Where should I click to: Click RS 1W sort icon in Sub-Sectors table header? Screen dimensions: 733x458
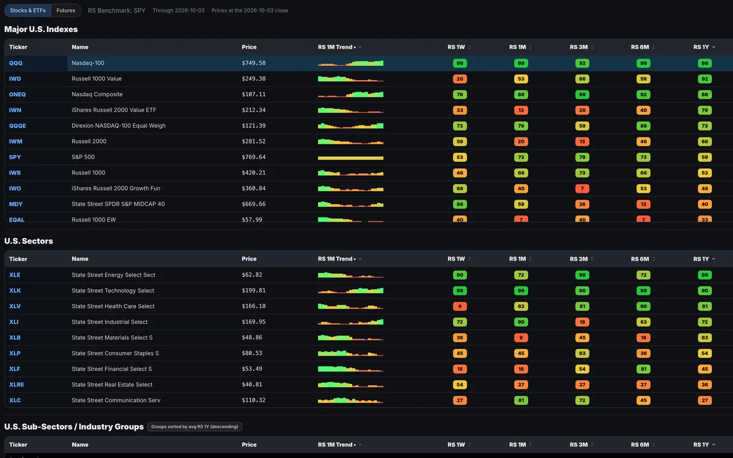[x=469, y=444]
